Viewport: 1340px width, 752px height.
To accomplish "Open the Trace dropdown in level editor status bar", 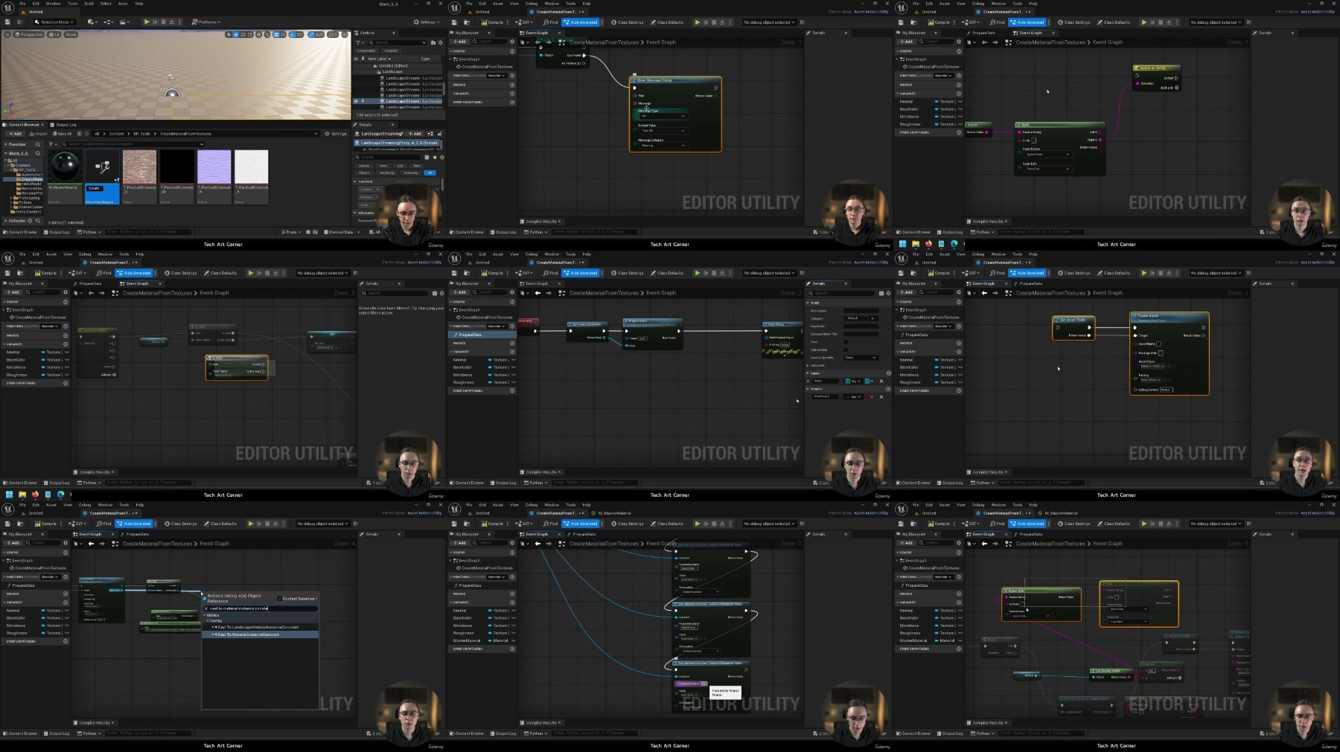I will tap(291, 232).
